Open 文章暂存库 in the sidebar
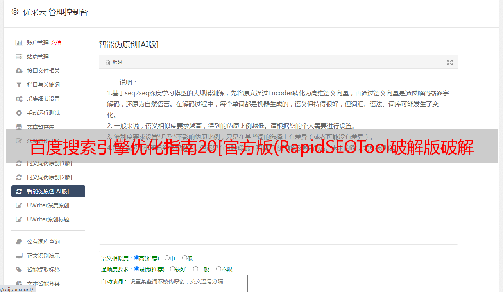 coord(41,127)
